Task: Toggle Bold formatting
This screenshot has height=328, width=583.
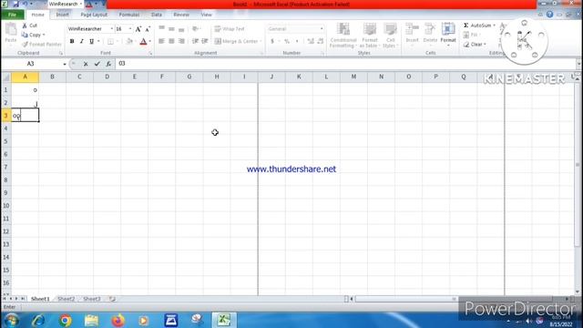Action: [x=72, y=41]
